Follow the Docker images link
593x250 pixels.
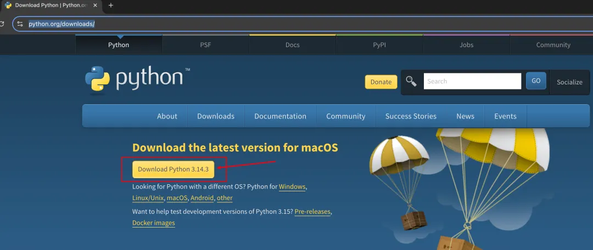coord(154,223)
